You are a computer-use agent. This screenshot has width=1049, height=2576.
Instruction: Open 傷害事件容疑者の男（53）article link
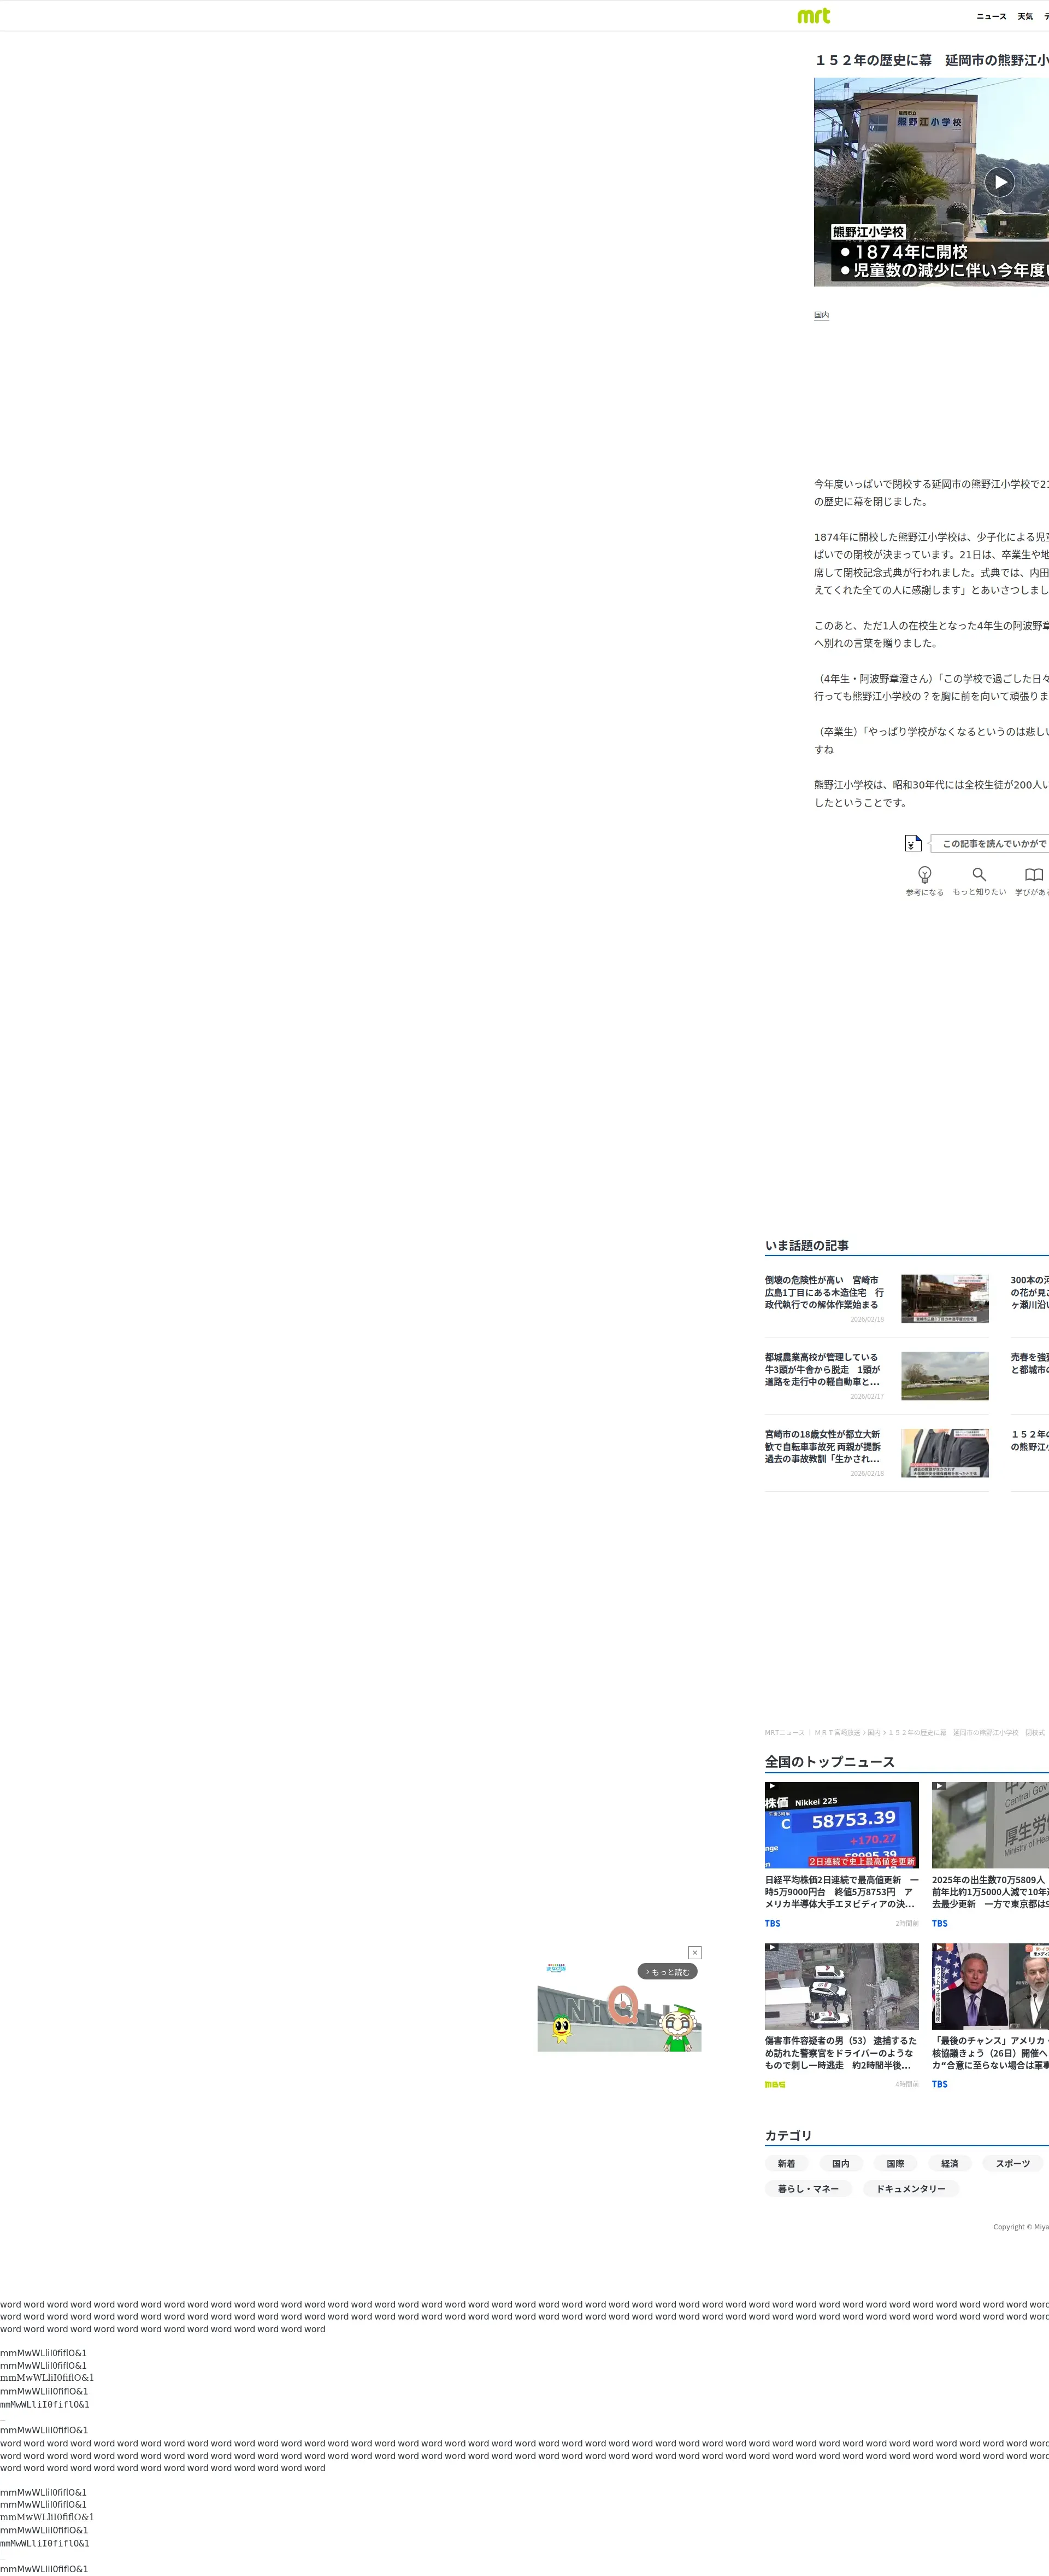click(x=839, y=2052)
